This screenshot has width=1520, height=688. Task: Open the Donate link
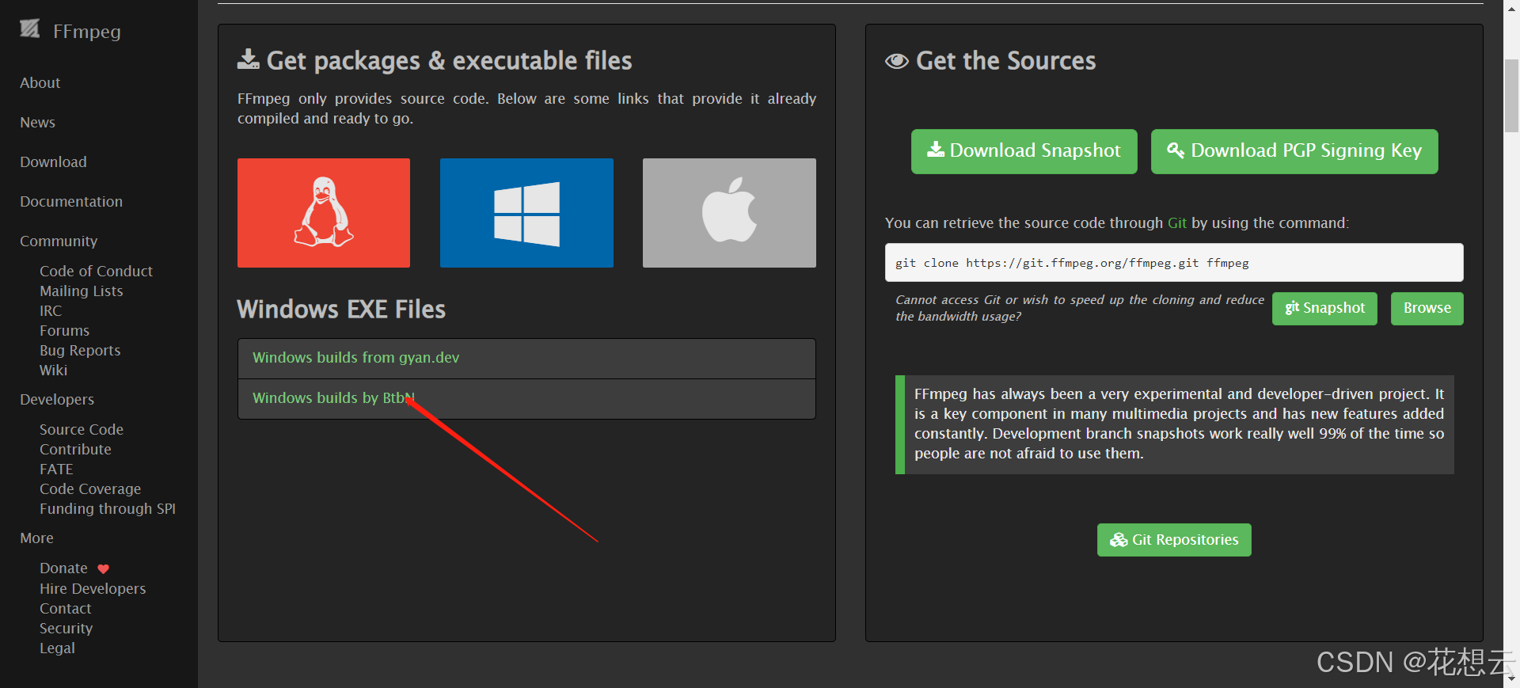click(63, 568)
